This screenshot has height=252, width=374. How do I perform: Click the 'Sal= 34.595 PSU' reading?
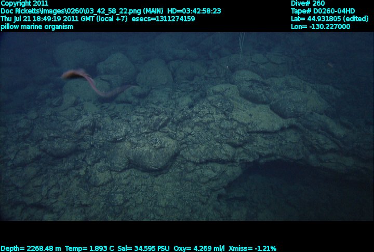click(143, 248)
